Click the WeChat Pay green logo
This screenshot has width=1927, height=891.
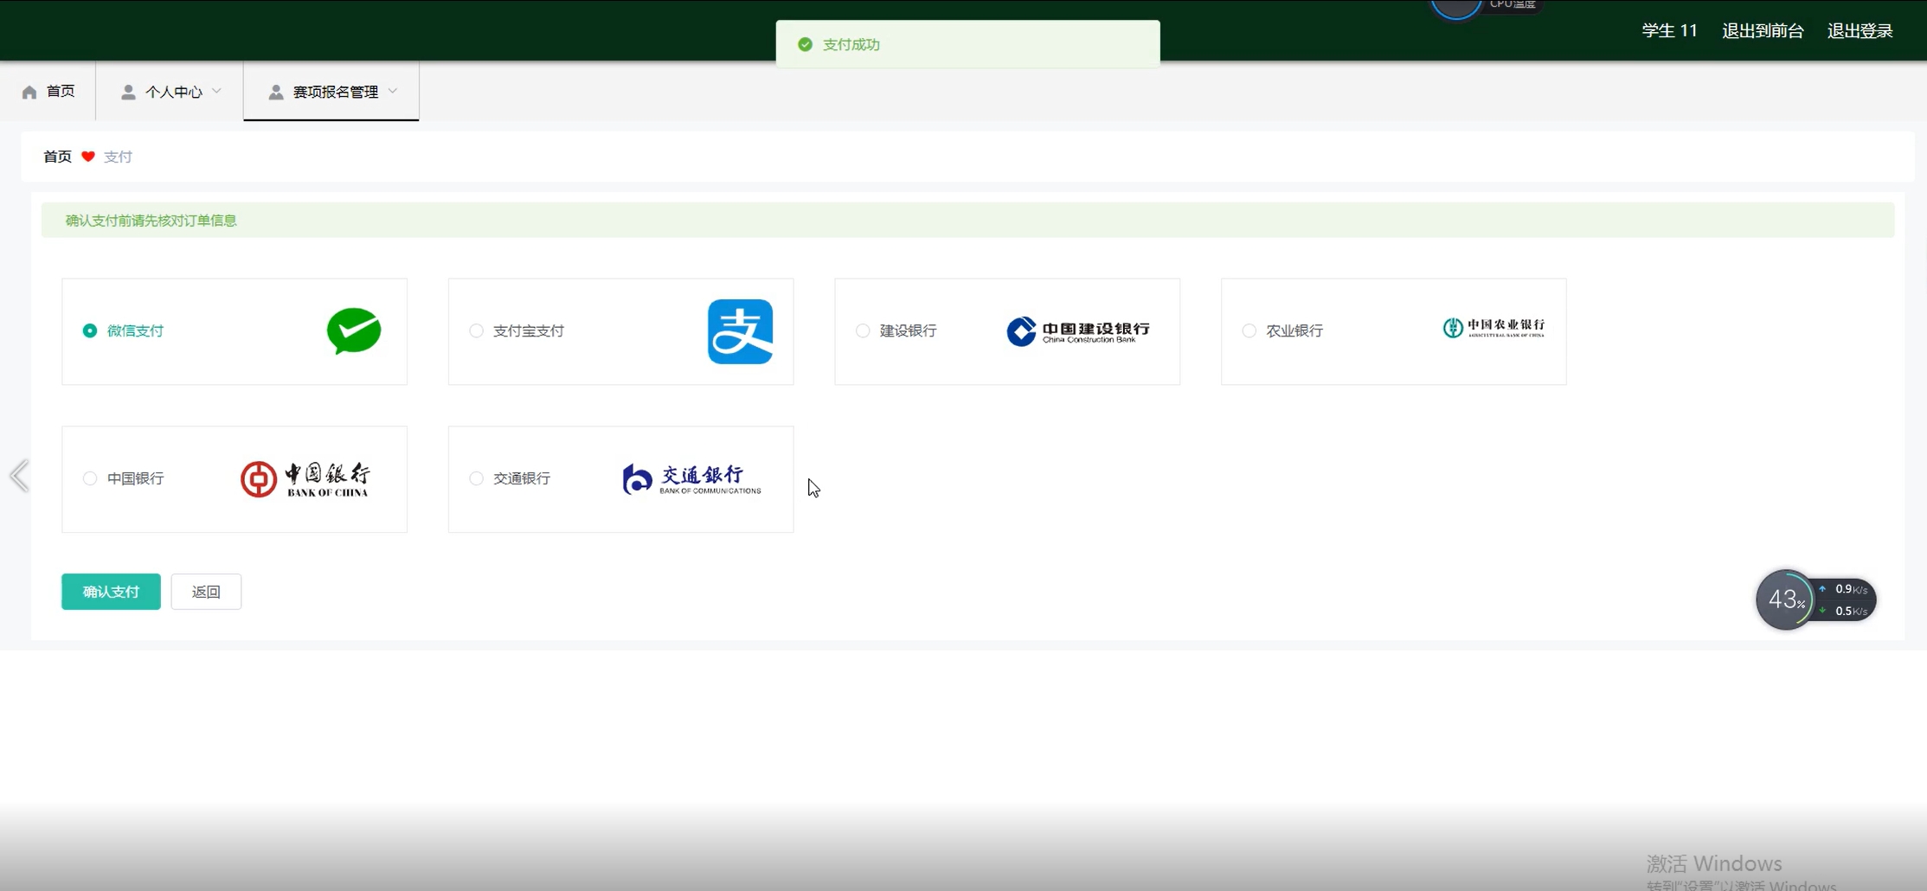point(354,330)
